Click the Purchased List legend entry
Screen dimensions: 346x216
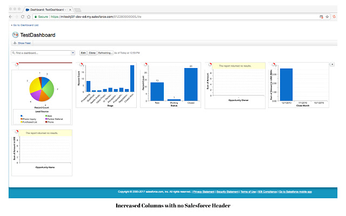click(x=29, y=122)
